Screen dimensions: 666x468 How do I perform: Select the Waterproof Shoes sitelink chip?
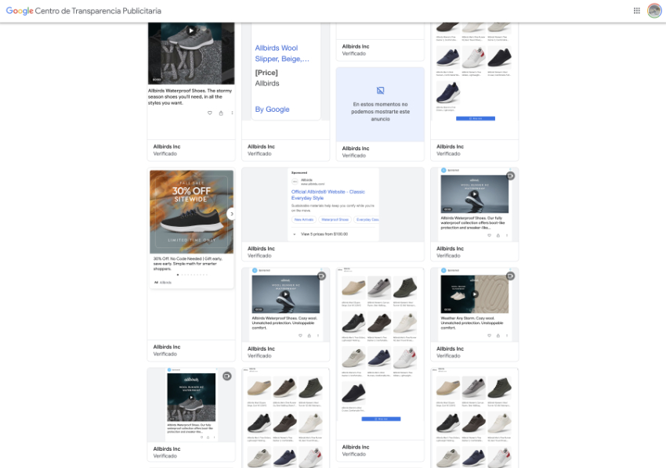[333, 220]
